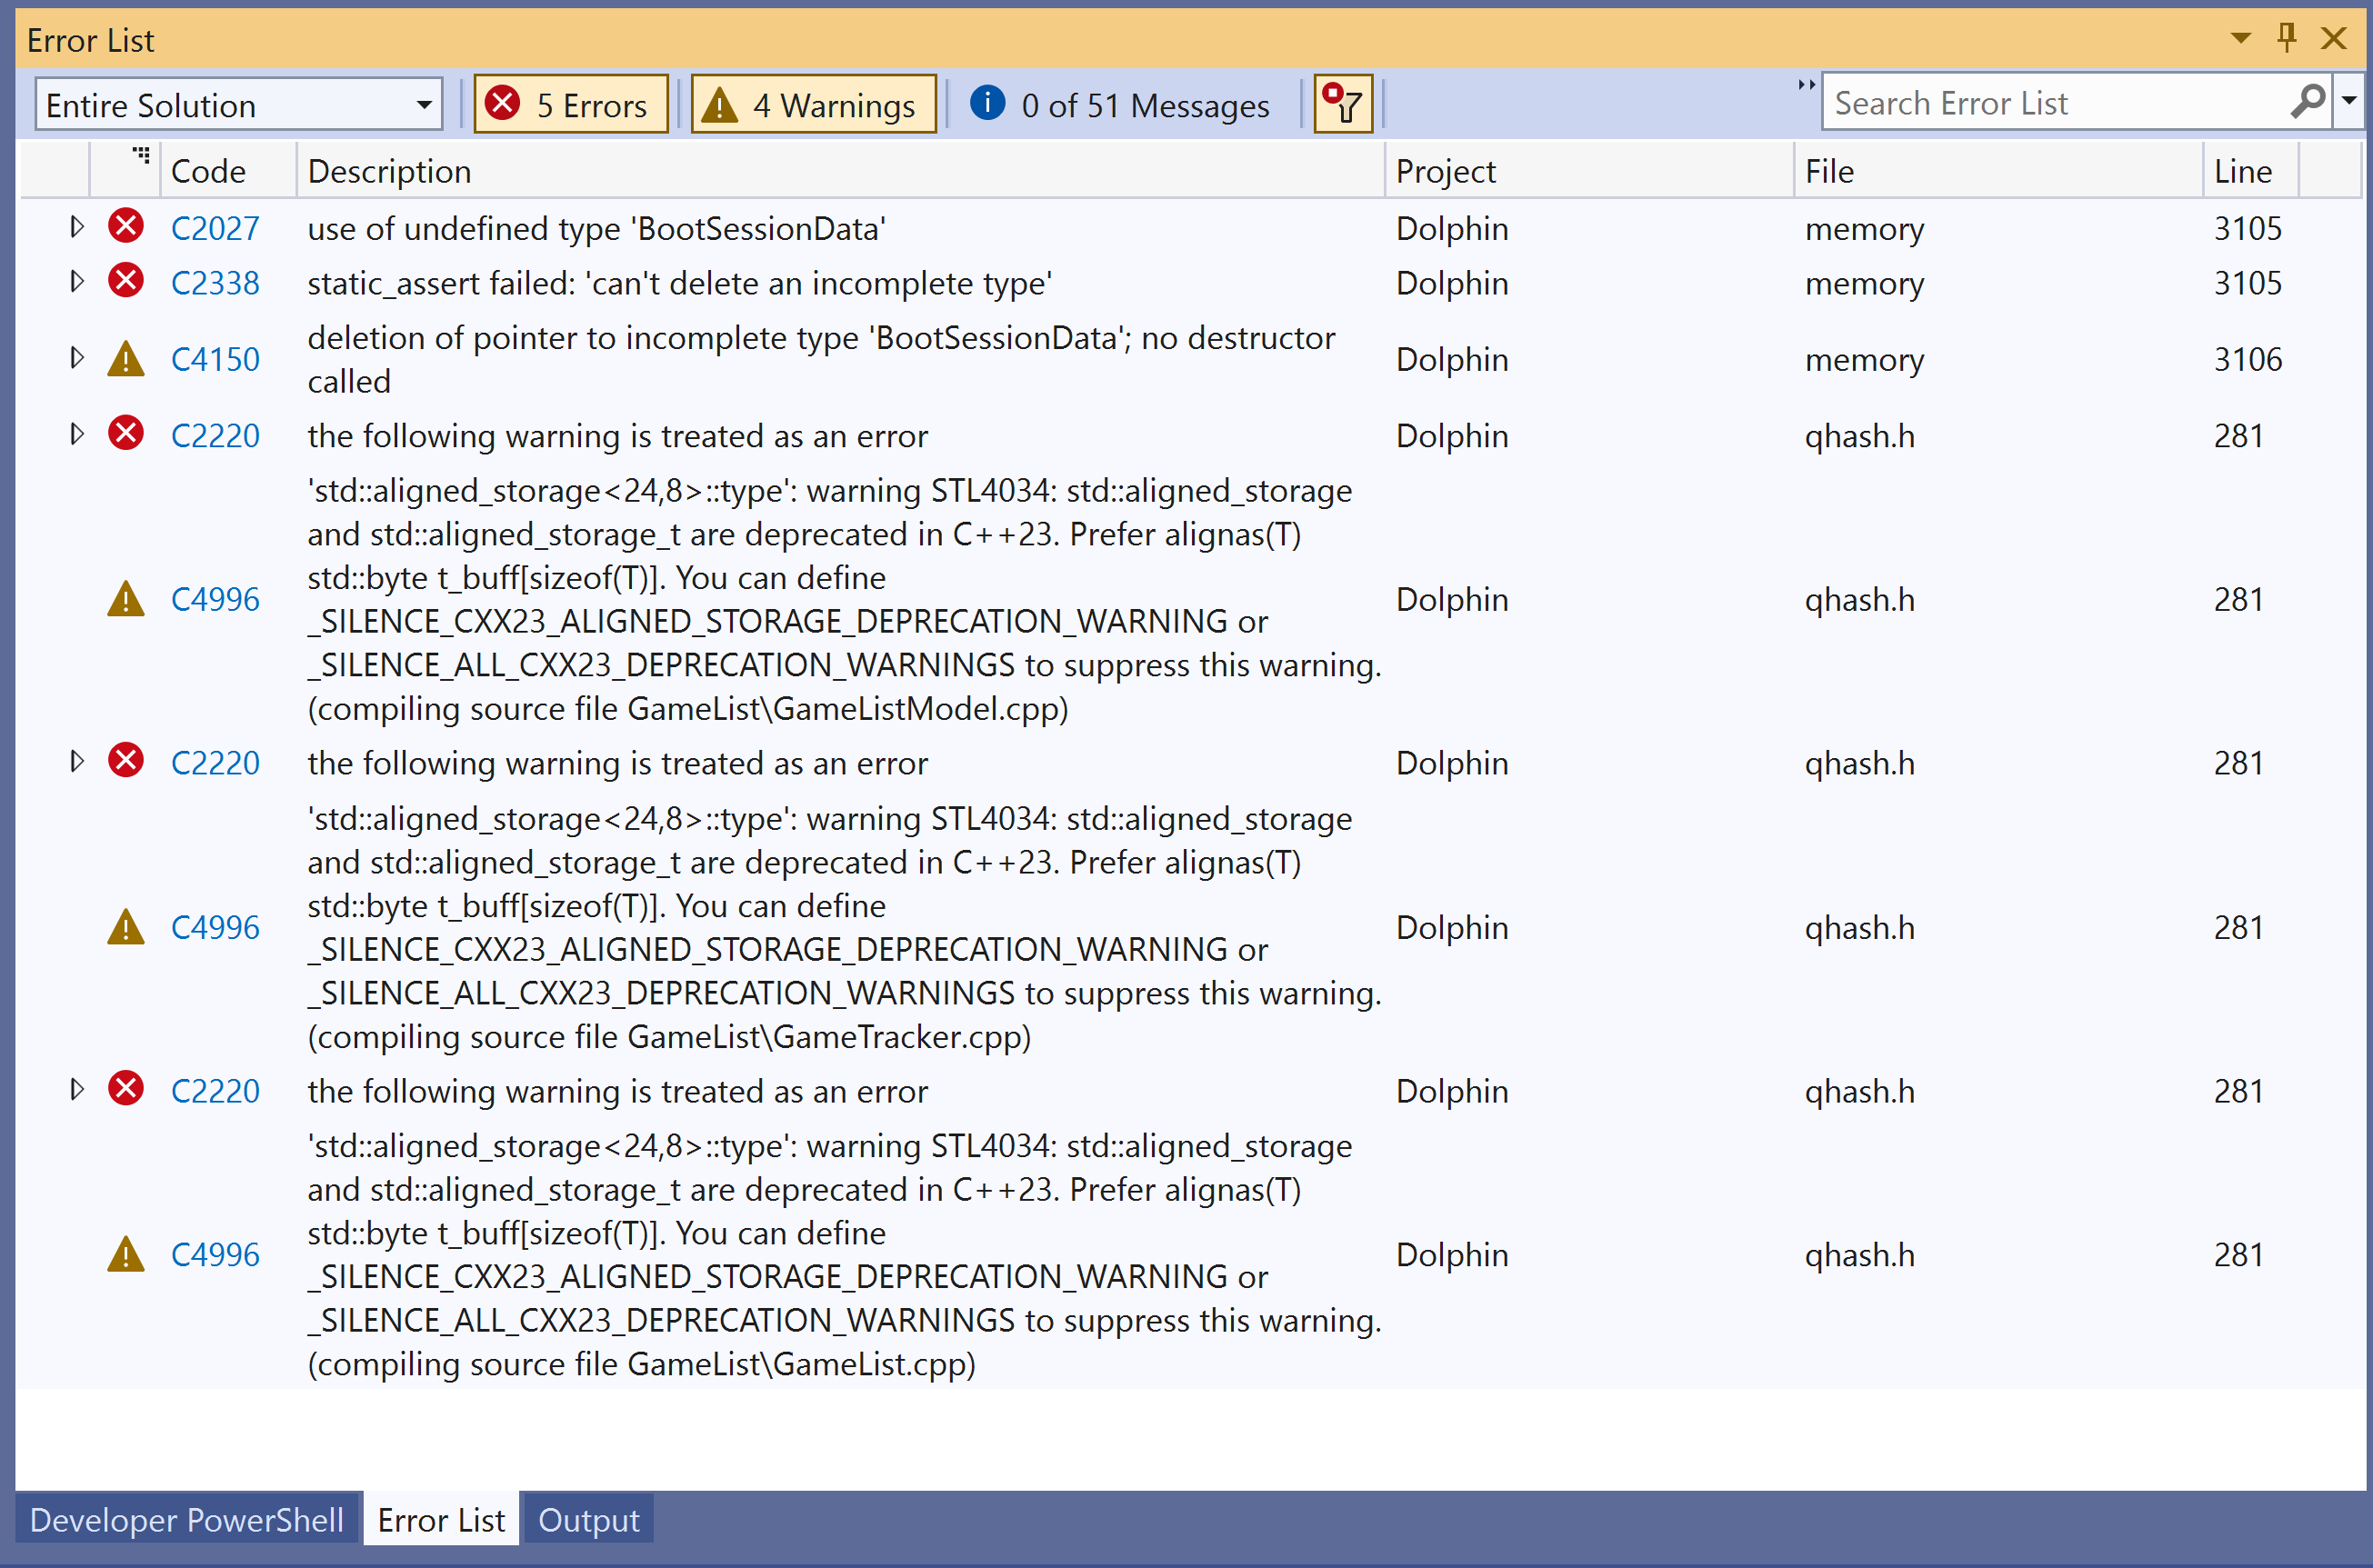
Task: Switch to the Output tab
Action: (x=588, y=1519)
